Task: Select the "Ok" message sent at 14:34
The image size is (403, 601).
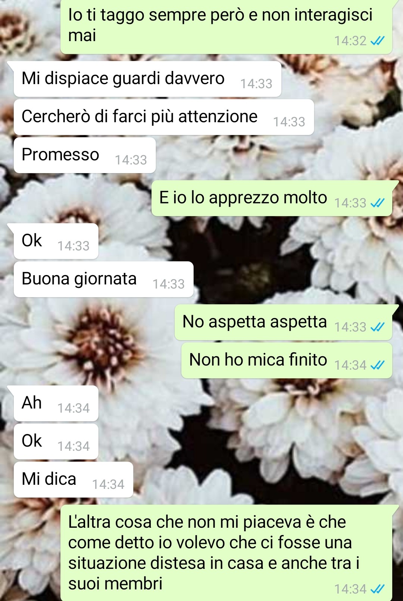Action: pyautogui.click(x=56, y=441)
